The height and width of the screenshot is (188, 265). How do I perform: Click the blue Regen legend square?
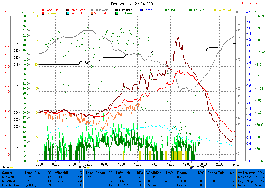[x=141, y=10]
